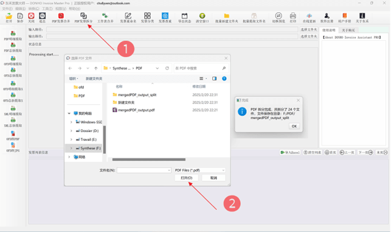Switch to the 使用说明 tab
The image size is (391, 232).
(x=328, y=30)
